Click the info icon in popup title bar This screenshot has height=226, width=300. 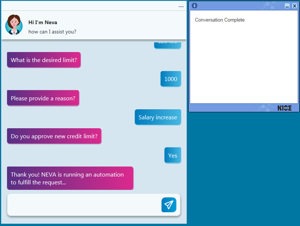coord(195,6)
